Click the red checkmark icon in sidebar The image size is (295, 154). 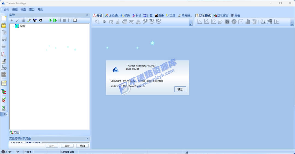[4, 100]
